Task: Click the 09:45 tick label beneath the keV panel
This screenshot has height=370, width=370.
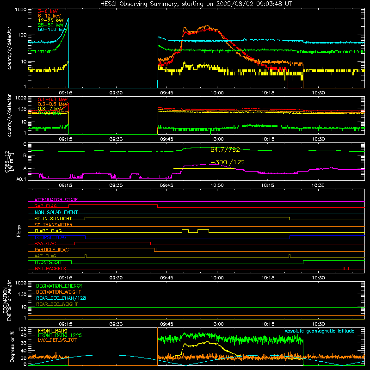Action: (166, 93)
